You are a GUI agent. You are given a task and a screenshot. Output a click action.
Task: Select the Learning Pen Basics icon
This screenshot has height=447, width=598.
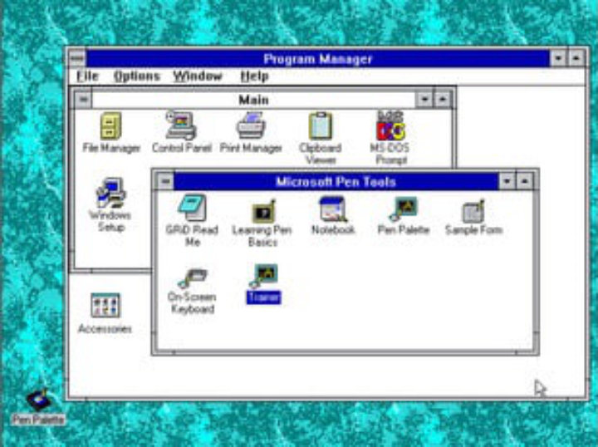(263, 211)
